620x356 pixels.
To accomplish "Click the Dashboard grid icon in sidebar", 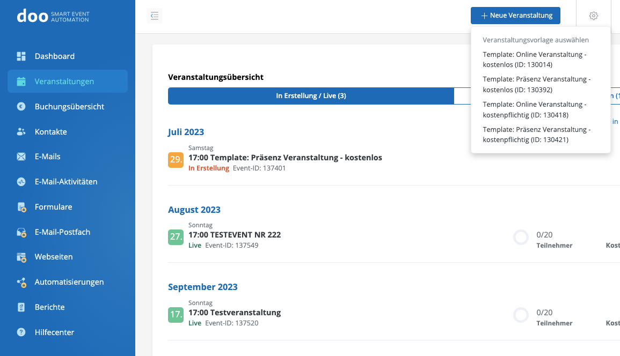I will [x=21, y=56].
